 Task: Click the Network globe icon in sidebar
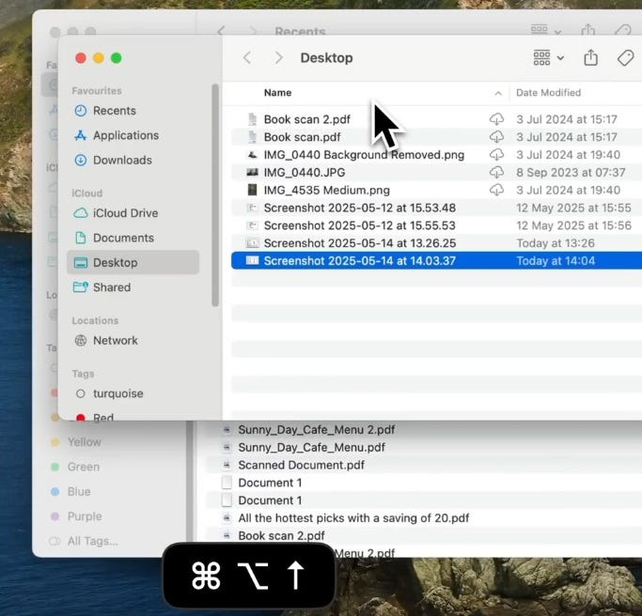click(x=81, y=340)
